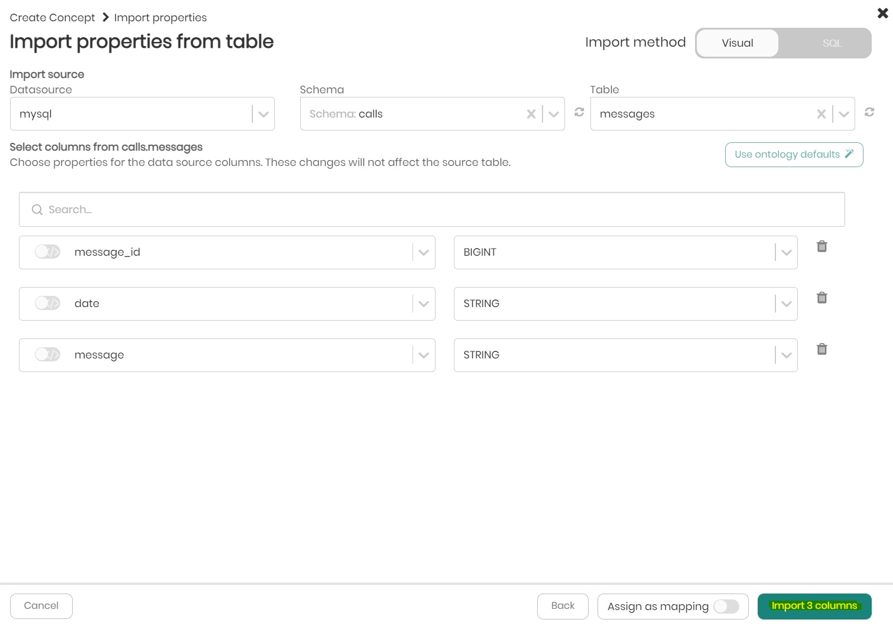Switch import method to SQL
This screenshot has height=626, width=893.
pos(831,43)
